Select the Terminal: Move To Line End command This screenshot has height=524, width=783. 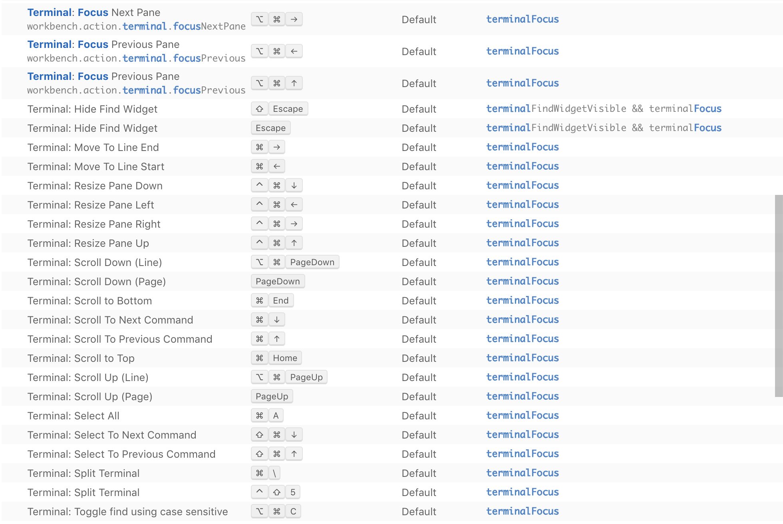point(93,147)
